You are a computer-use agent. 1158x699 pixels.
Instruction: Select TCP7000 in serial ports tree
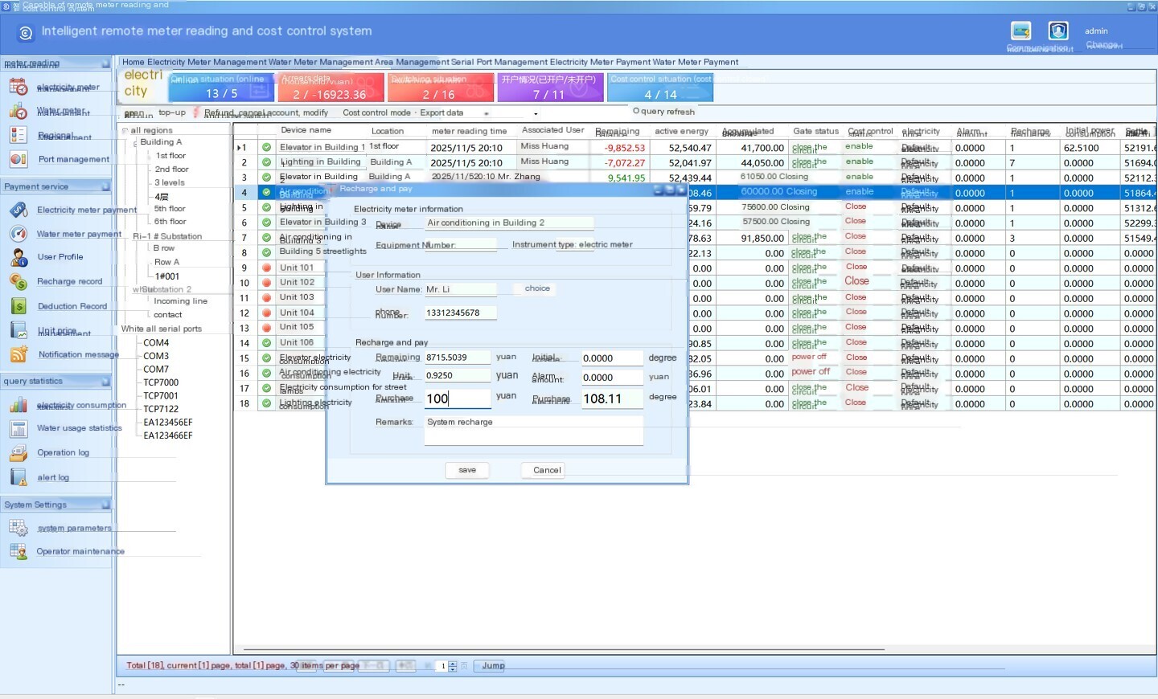[x=161, y=382]
